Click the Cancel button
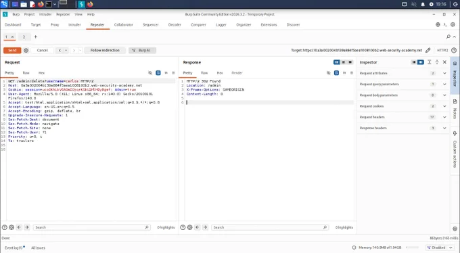The image size is (460, 253). coord(42,50)
